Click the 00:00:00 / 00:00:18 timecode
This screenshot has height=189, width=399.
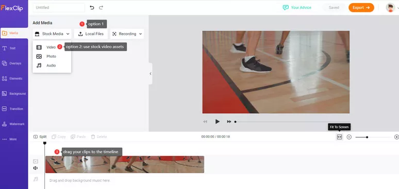[x=215, y=137]
